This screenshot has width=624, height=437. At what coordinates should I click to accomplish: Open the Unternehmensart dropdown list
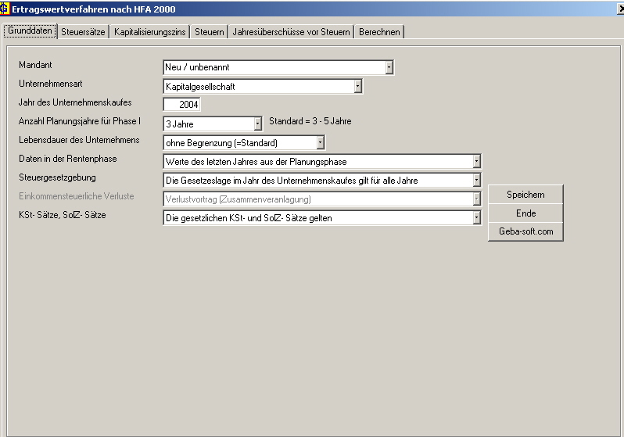(357, 87)
